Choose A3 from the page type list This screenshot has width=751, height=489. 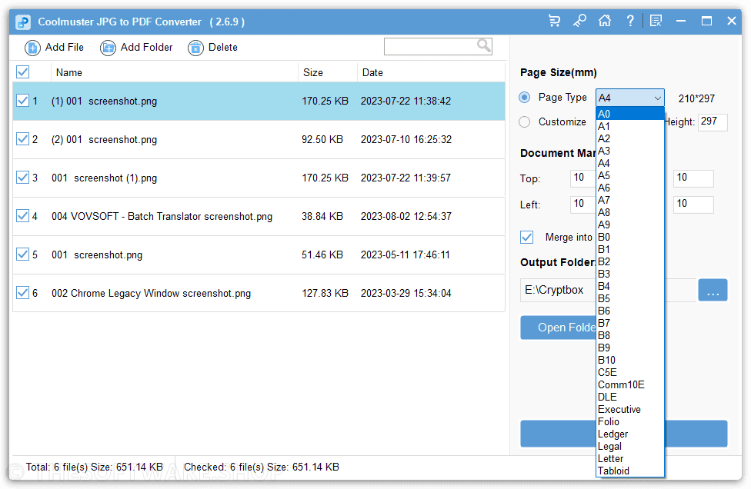coord(630,151)
